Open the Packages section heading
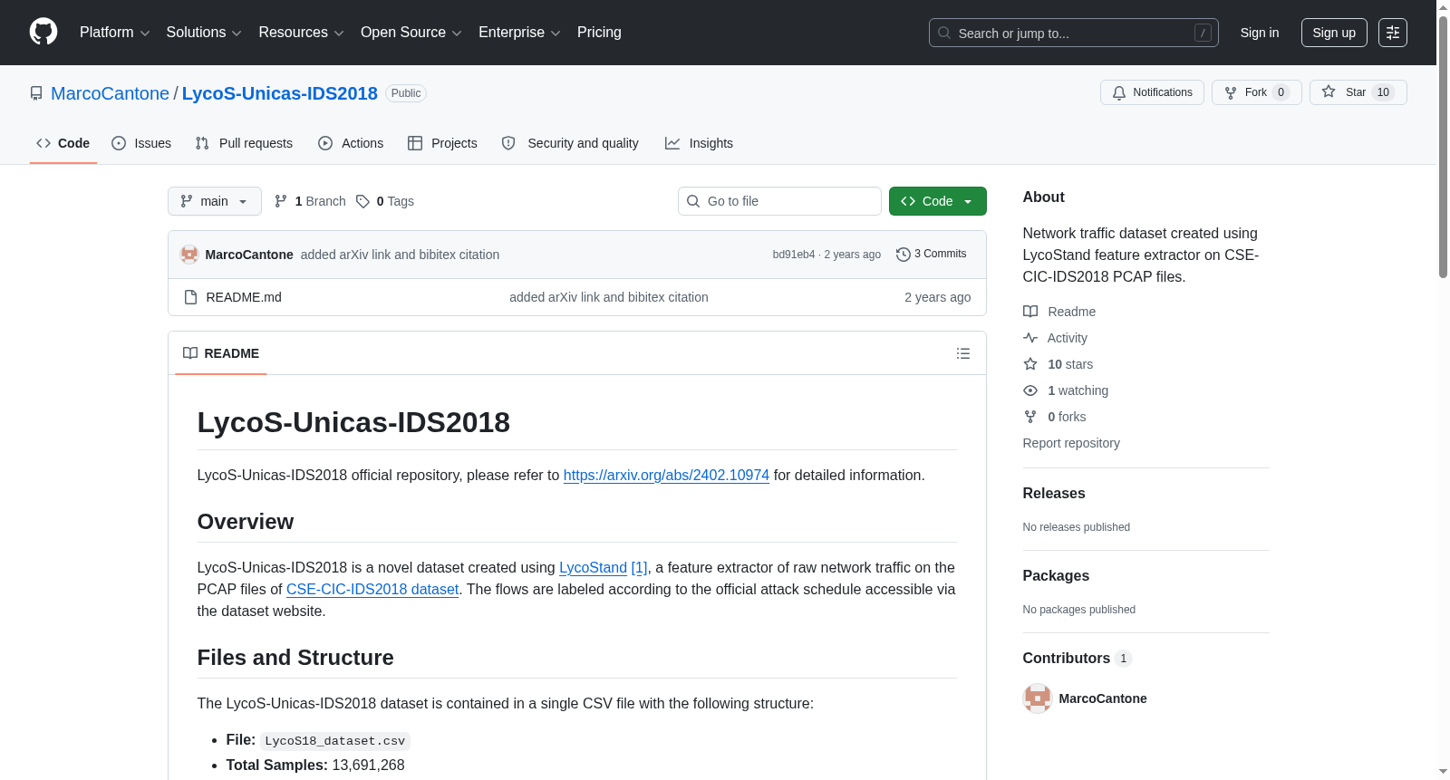The image size is (1450, 780). (x=1056, y=576)
